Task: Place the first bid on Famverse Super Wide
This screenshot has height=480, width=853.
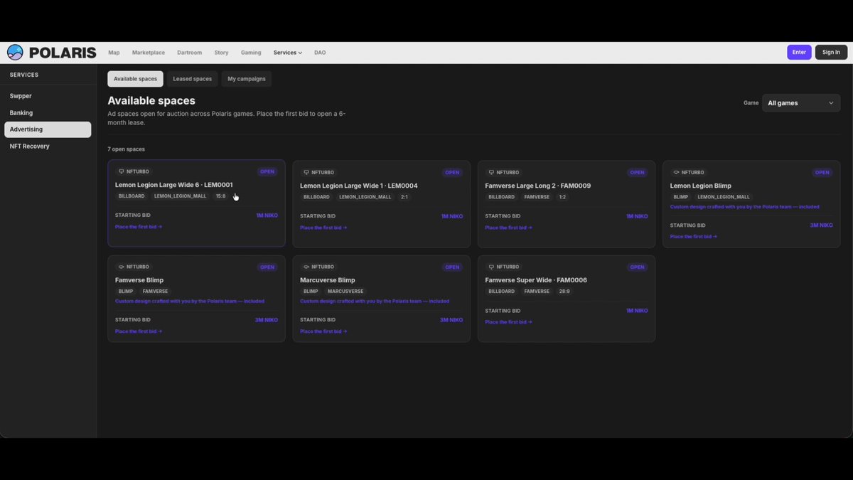Action: point(508,322)
